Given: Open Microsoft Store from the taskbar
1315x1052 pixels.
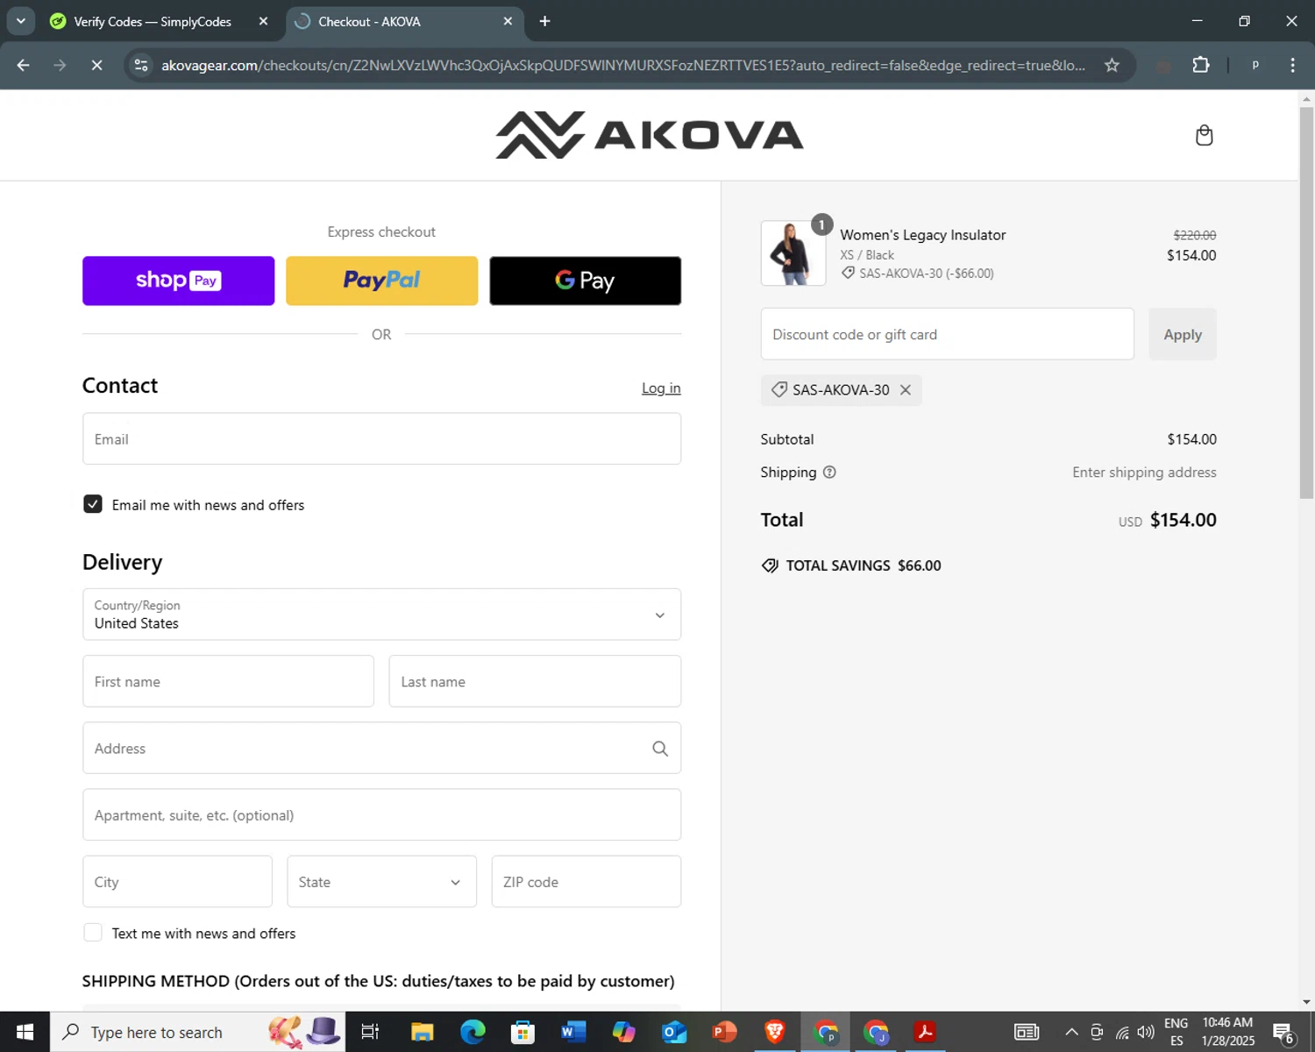Looking at the screenshot, I should click(x=523, y=1032).
